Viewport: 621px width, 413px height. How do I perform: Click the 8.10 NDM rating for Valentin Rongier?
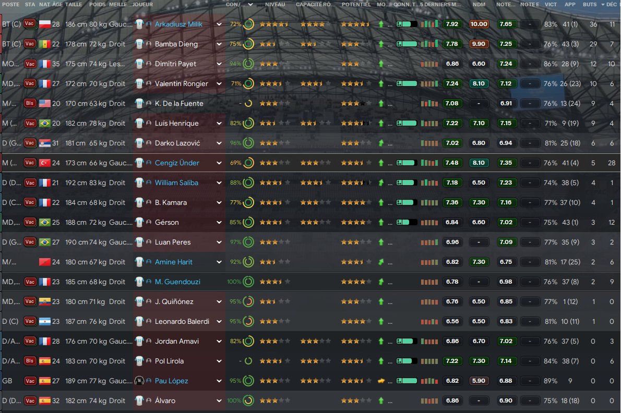tap(479, 83)
